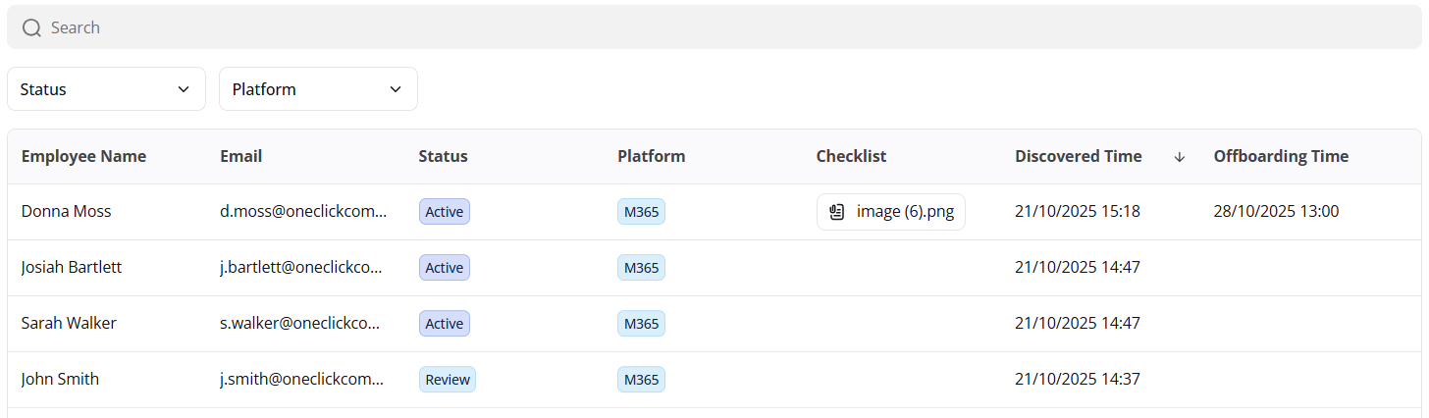Click the Checklist column header

851,156
